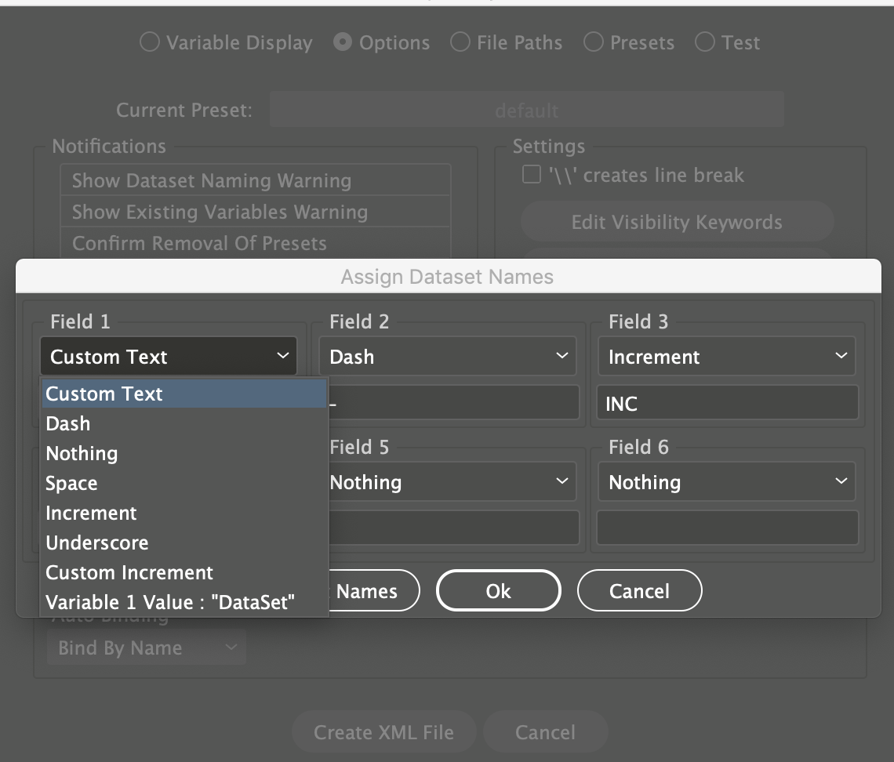The height and width of the screenshot is (762, 894).
Task: Expand the Field 2 "Dash" dropdown
Action: (448, 357)
